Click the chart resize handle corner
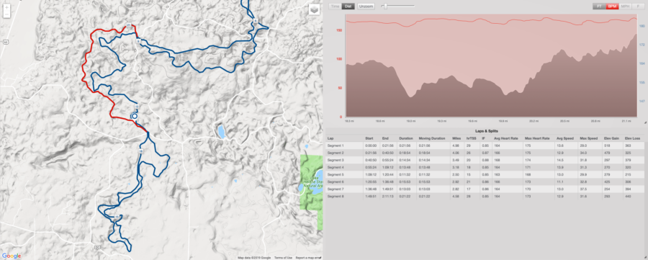648x260 pixels. point(645,122)
